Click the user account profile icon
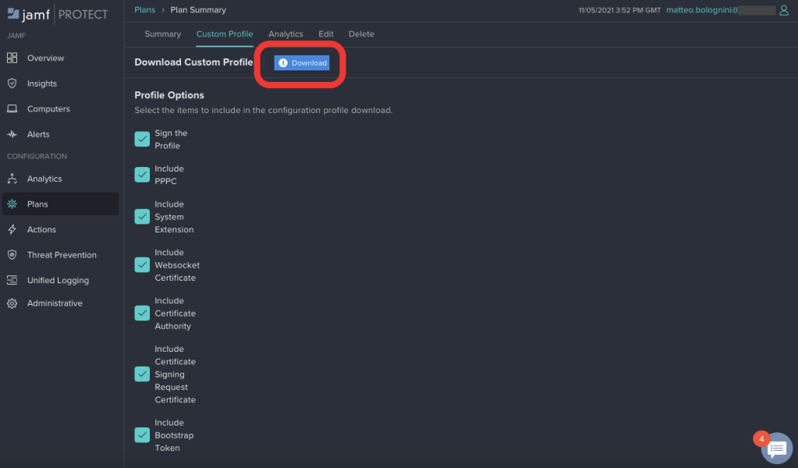Screen dimensions: 798x468 (x=784, y=10)
